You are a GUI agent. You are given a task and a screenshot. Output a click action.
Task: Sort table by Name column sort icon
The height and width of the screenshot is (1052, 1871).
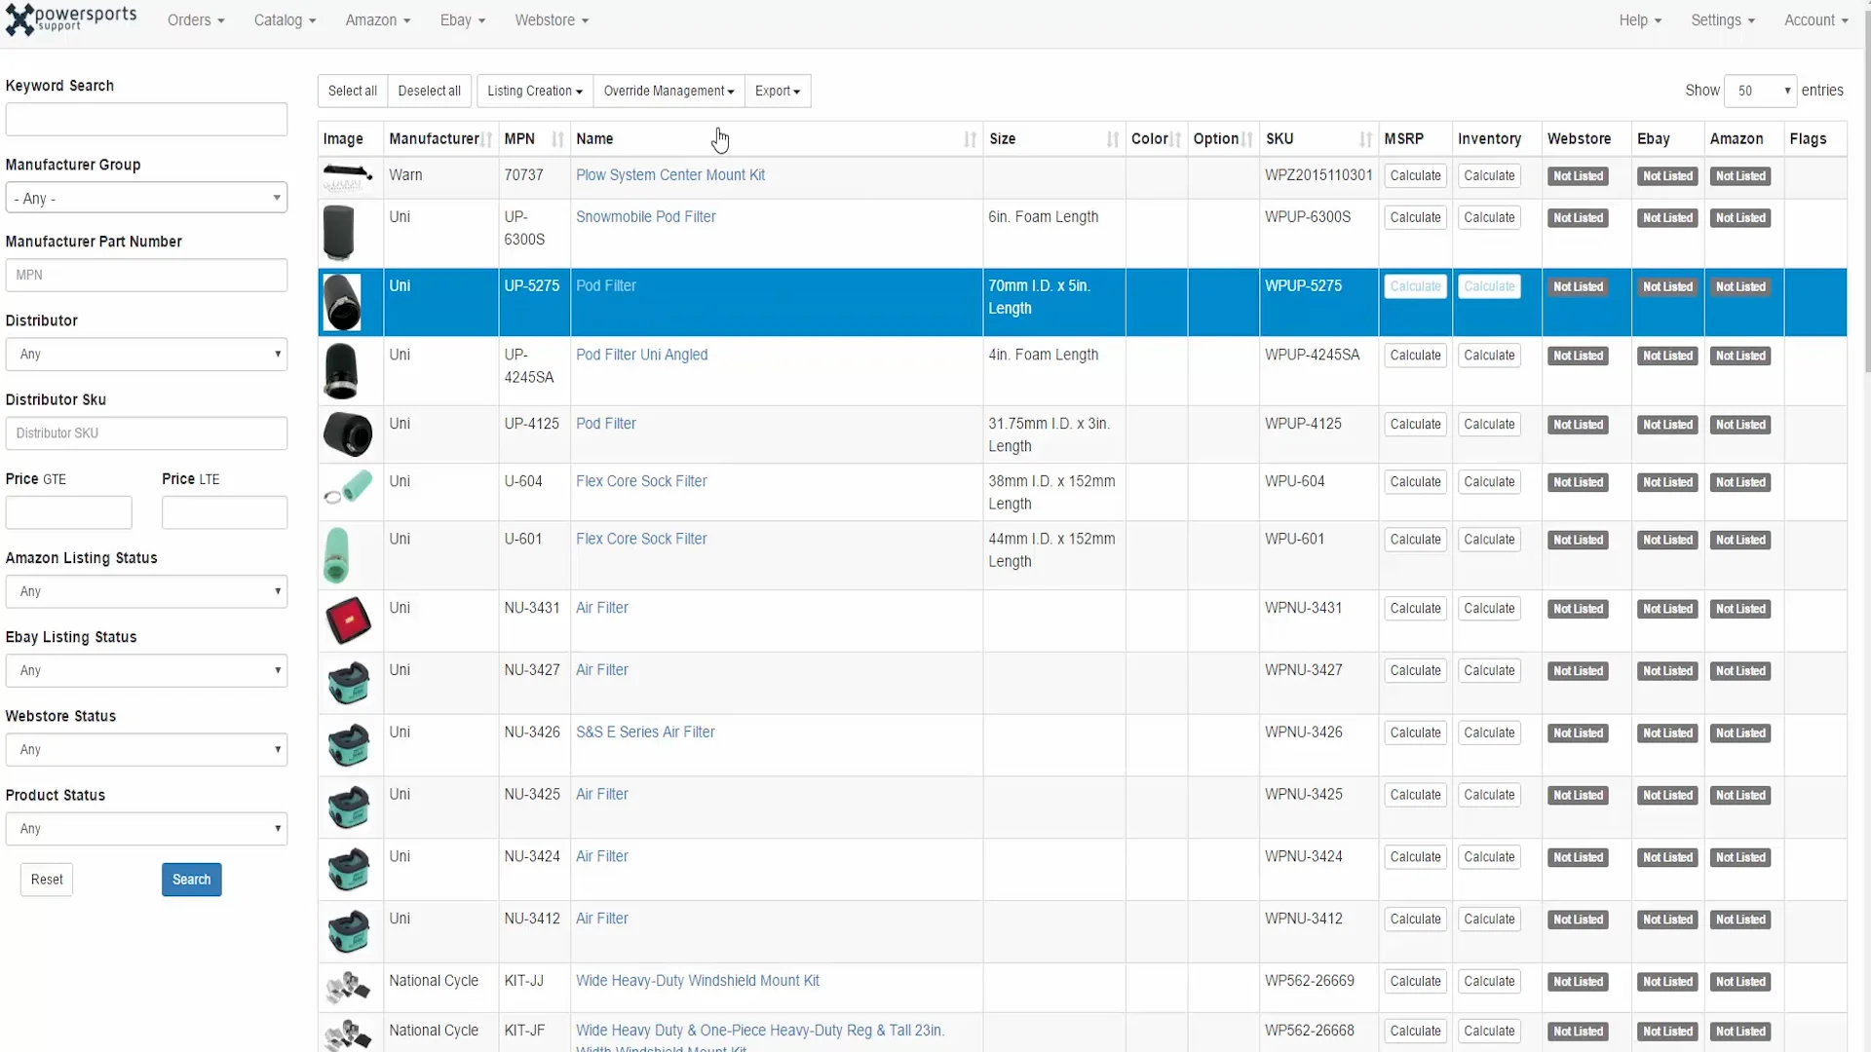coord(970,139)
